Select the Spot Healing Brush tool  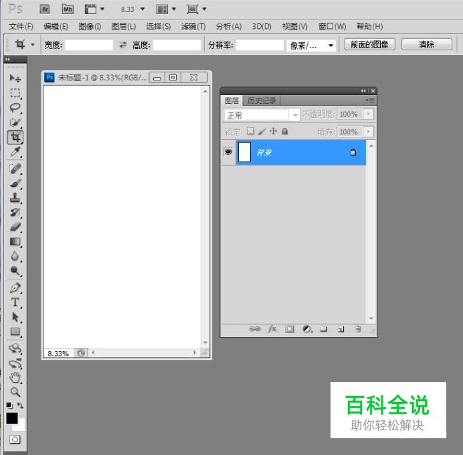pyautogui.click(x=15, y=168)
